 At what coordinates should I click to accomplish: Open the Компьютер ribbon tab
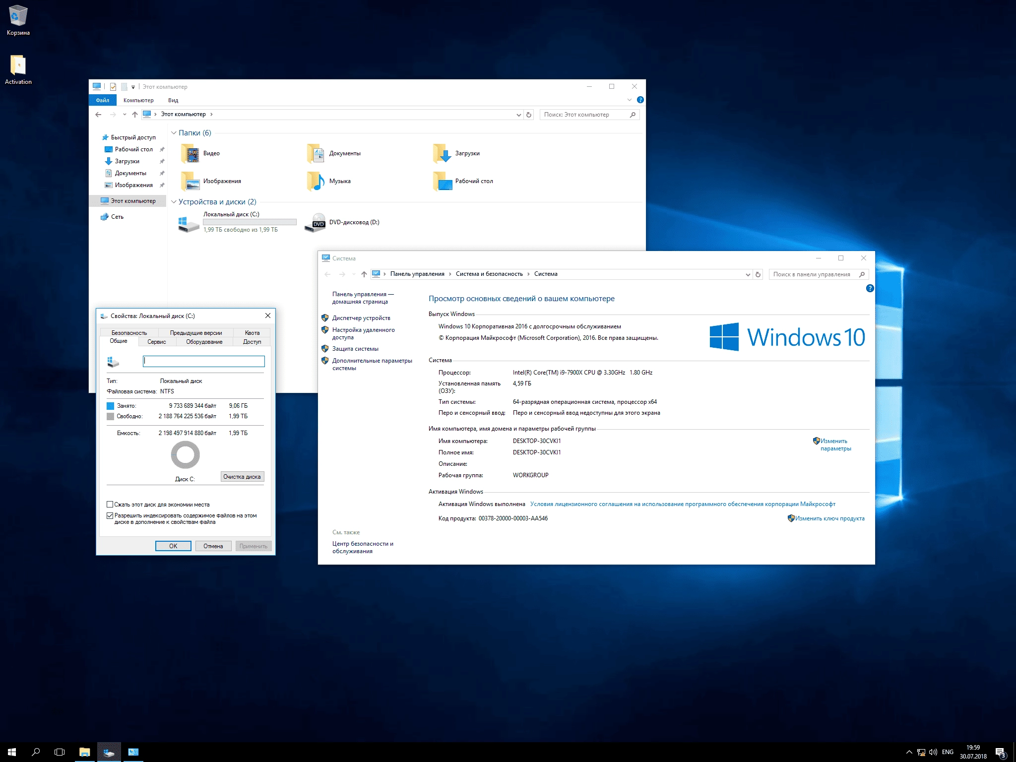pyautogui.click(x=138, y=100)
